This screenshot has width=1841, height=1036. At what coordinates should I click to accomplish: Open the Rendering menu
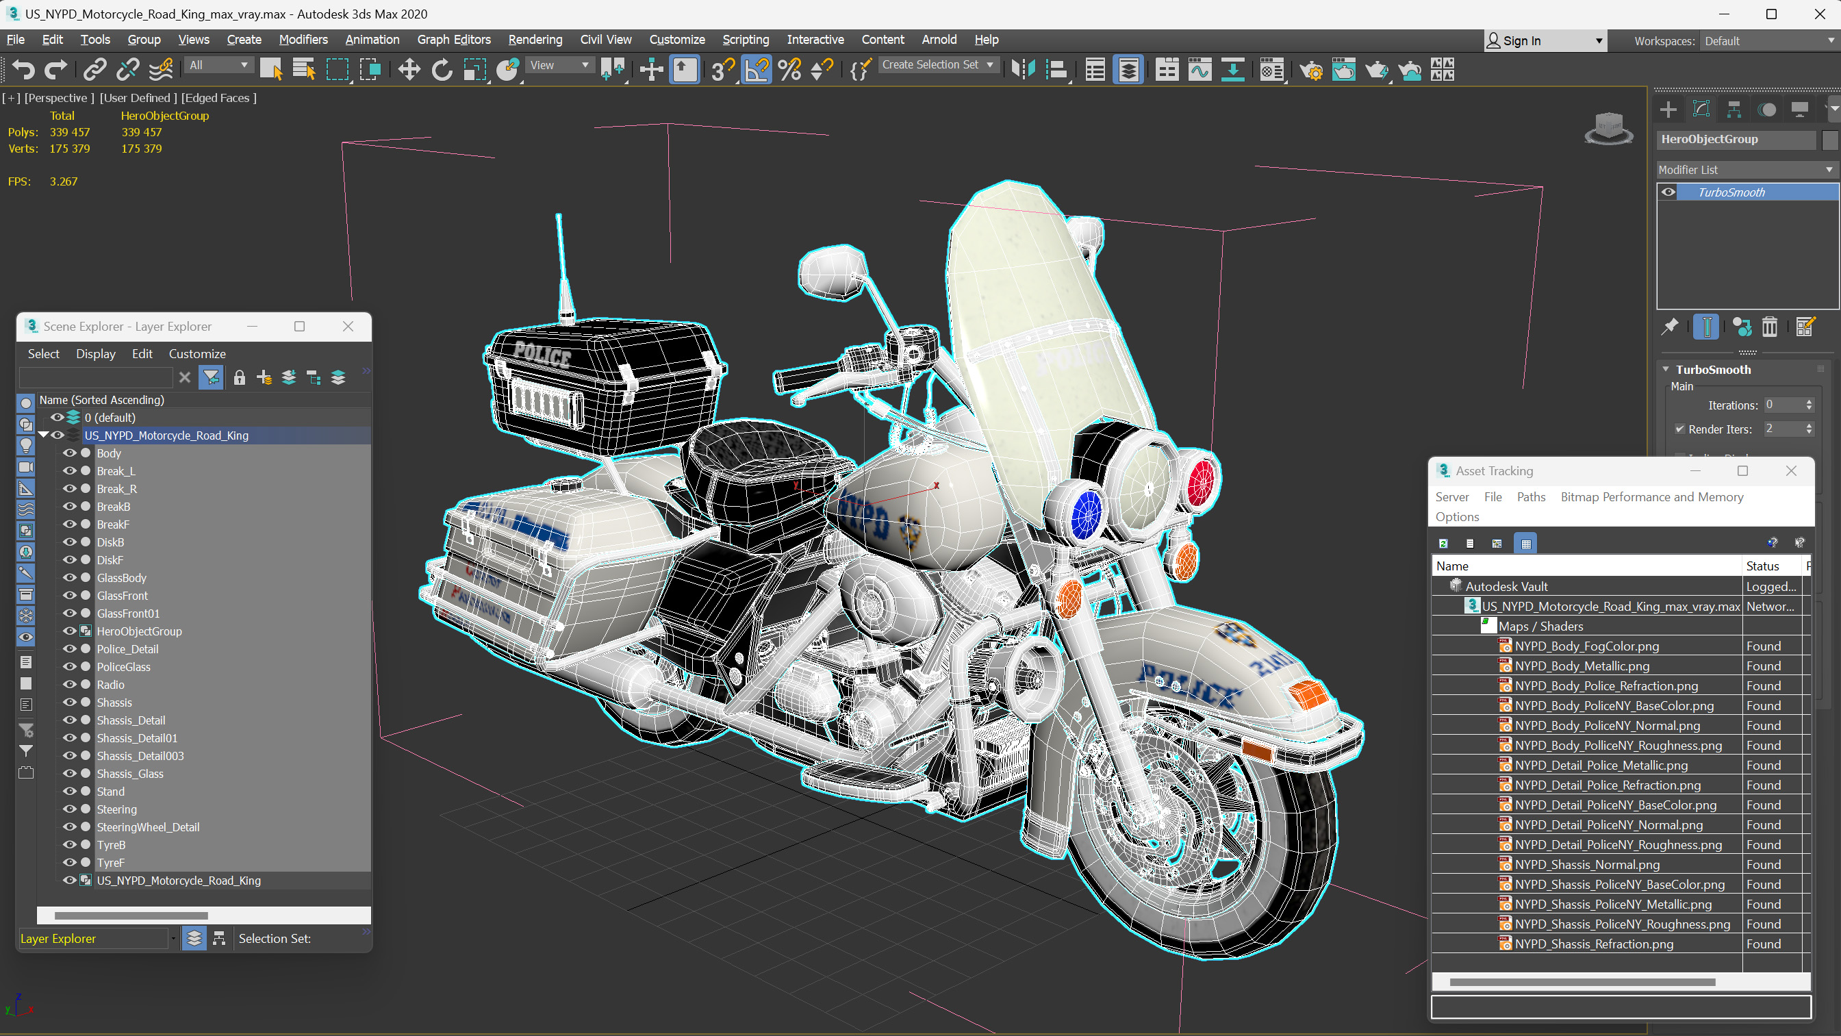(535, 39)
